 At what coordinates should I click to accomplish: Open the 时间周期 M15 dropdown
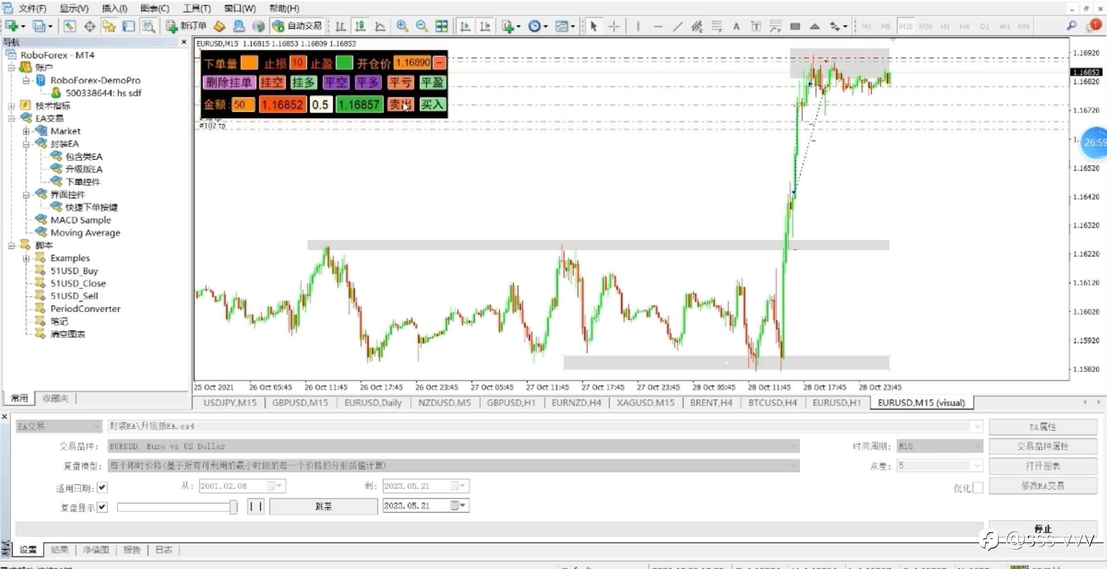coord(939,446)
